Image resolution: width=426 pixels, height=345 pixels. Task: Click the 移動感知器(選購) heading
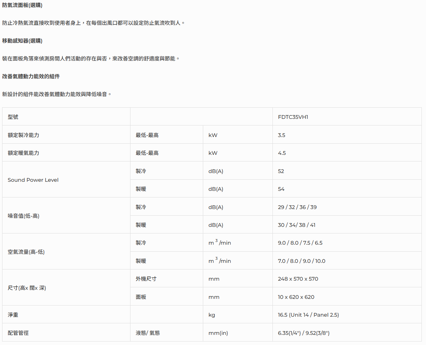pos(22,41)
